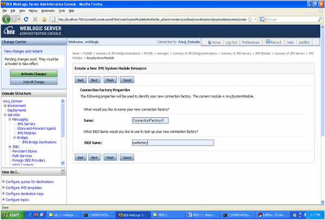
Task: Click the Google search magnifier icon
Action: pyautogui.click(x=320, y=19)
